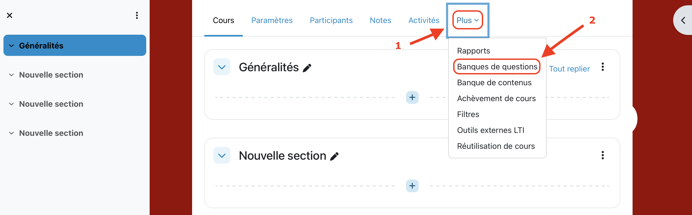692x215 pixels.
Task: Open Généralités section actions menu
Action: pos(603,67)
